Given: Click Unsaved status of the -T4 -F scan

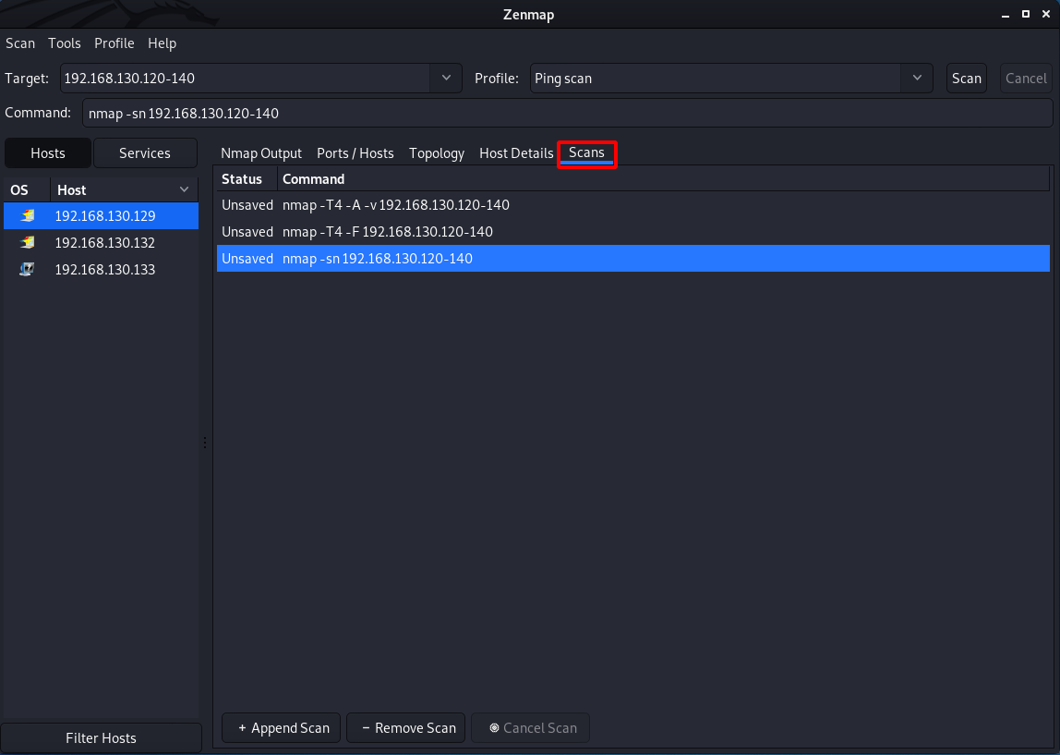Looking at the screenshot, I should coord(247,231).
